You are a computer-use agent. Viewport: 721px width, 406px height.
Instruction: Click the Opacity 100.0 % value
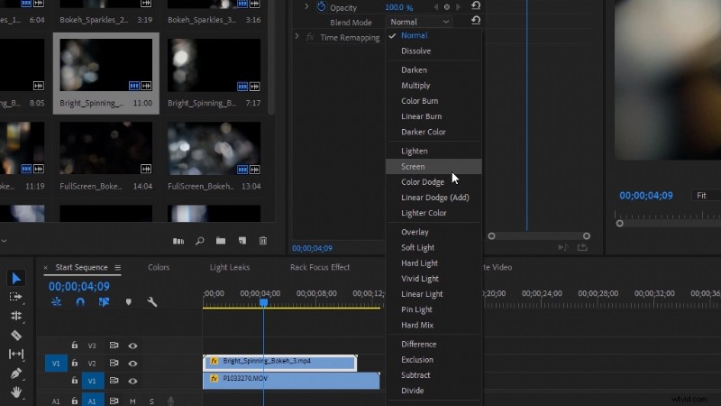coord(398,7)
